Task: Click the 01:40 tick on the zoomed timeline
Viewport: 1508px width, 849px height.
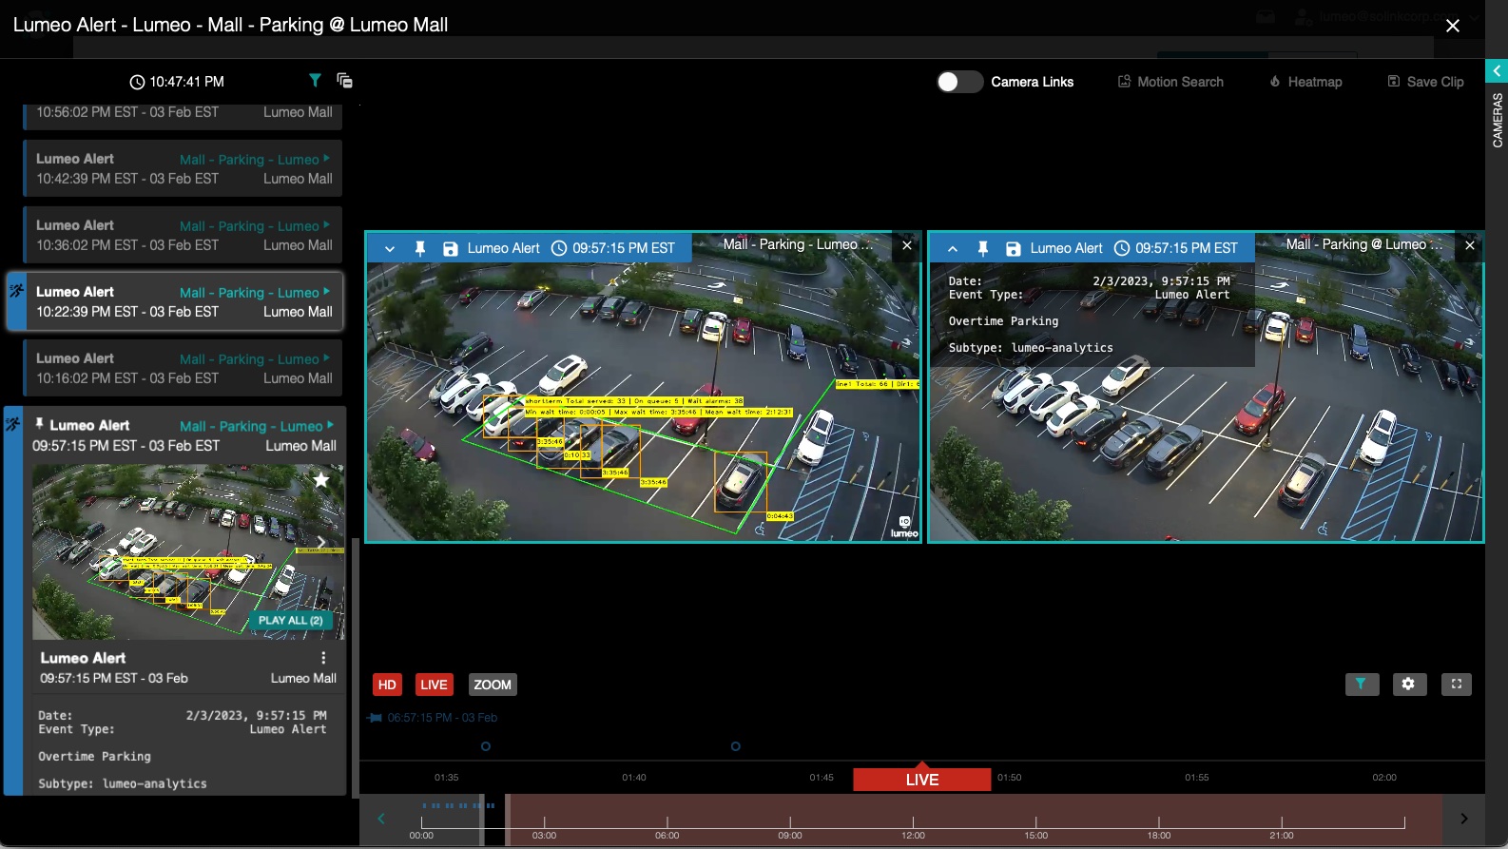Action: [634, 778]
